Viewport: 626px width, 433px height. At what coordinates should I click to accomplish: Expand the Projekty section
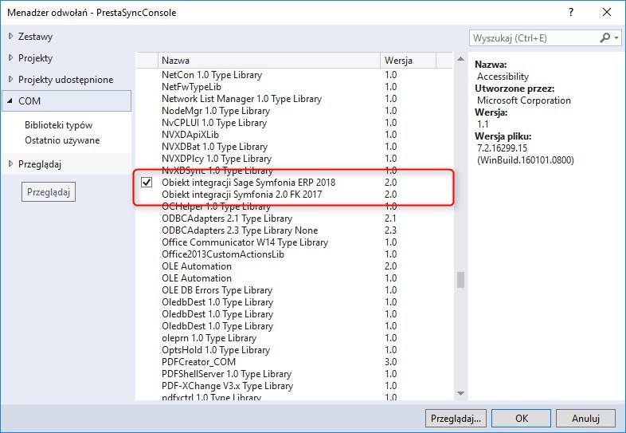pyautogui.click(x=11, y=58)
